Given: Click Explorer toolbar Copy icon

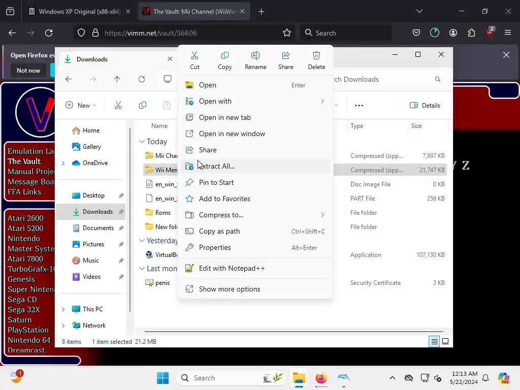Looking at the screenshot, I should pos(143,105).
